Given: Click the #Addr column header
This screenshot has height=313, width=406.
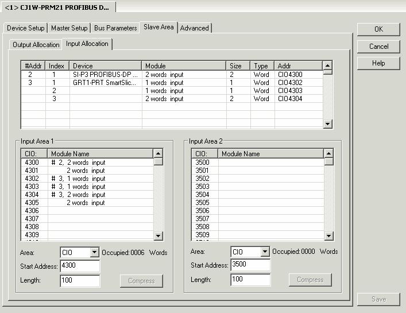Looking at the screenshot, I should pos(33,65).
